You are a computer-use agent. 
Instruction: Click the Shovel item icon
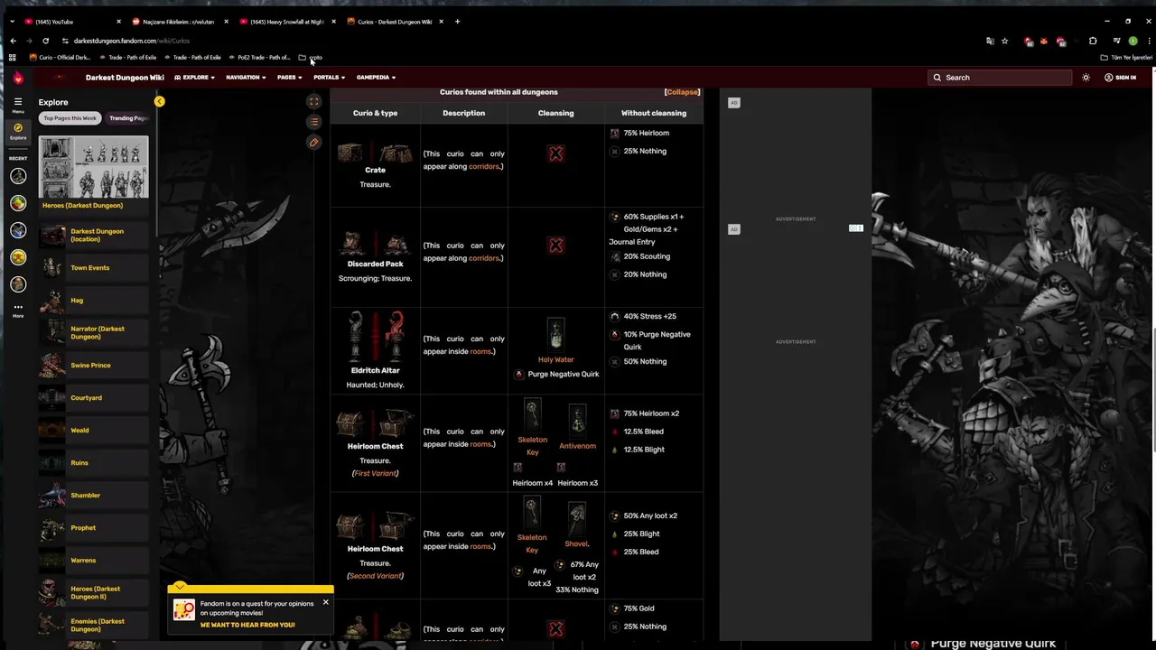576,519
